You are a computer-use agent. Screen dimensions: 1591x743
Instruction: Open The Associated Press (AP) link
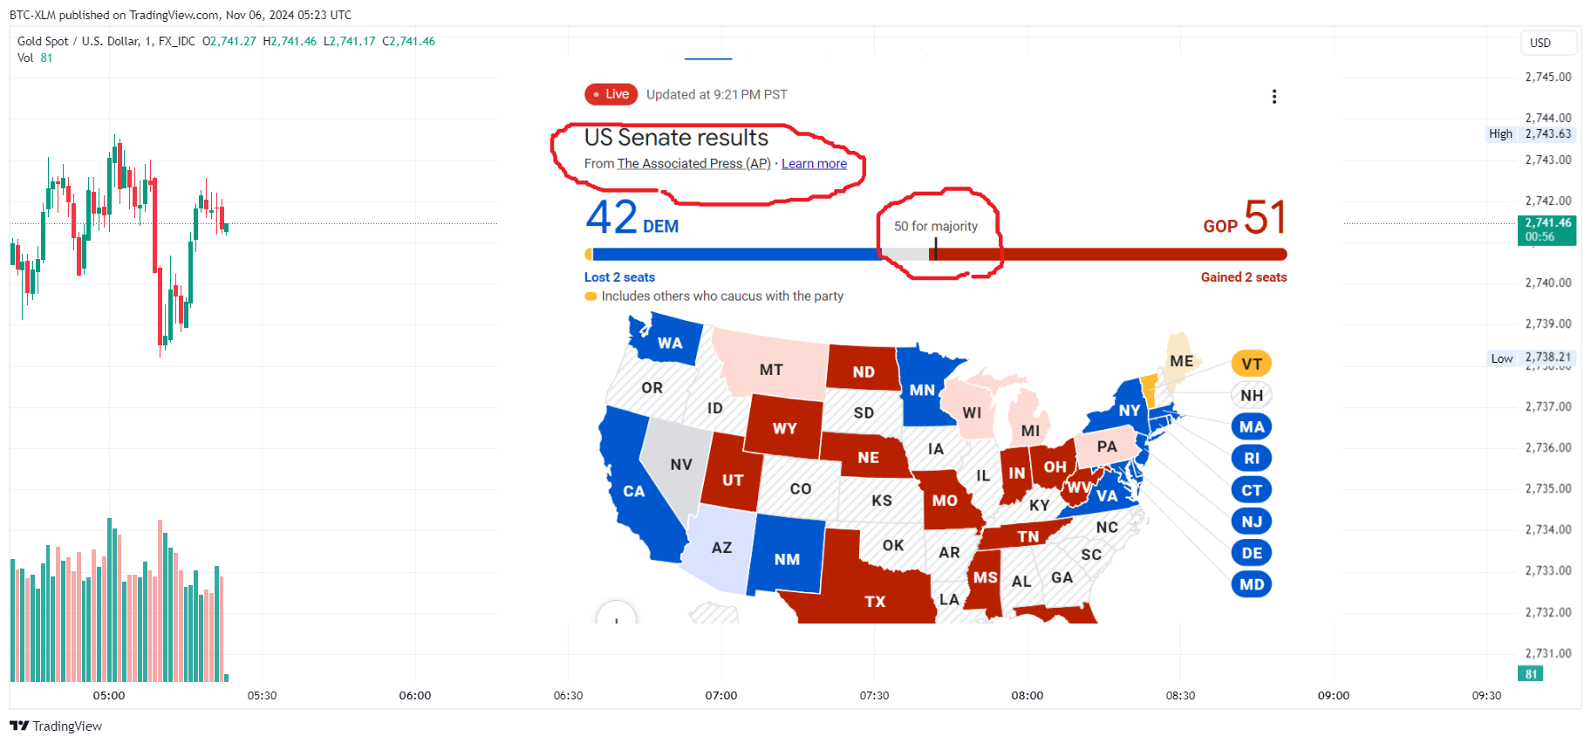coord(694,164)
